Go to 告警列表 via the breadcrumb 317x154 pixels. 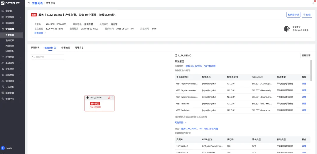click(37, 3)
